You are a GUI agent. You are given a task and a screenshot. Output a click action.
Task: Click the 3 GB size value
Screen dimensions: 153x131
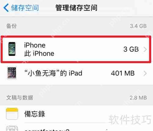pyautogui.click(x=131, y=49)
